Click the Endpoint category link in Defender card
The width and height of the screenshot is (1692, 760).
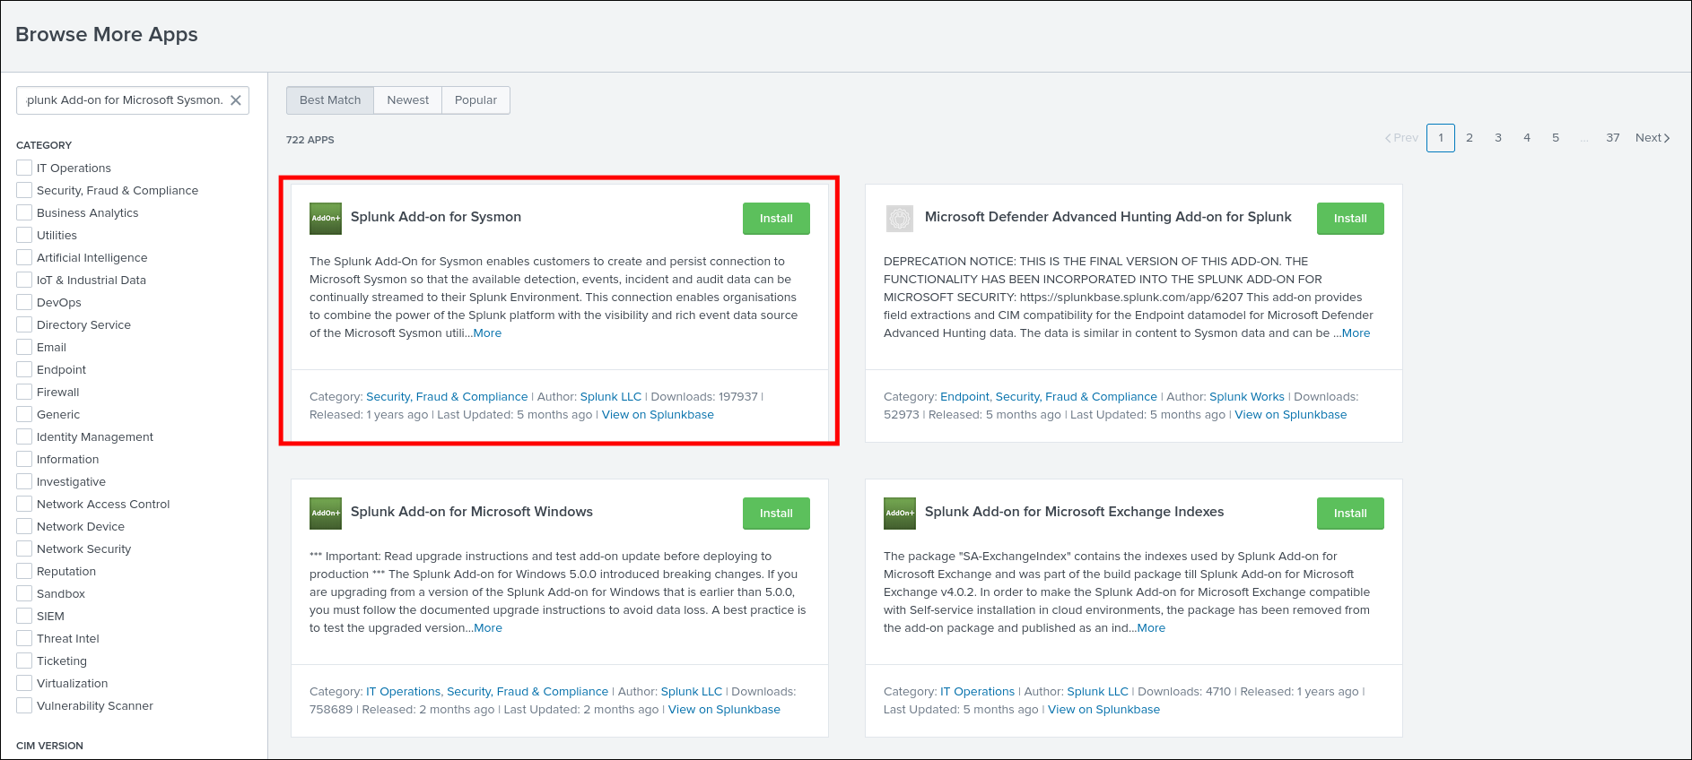point(964,397)
